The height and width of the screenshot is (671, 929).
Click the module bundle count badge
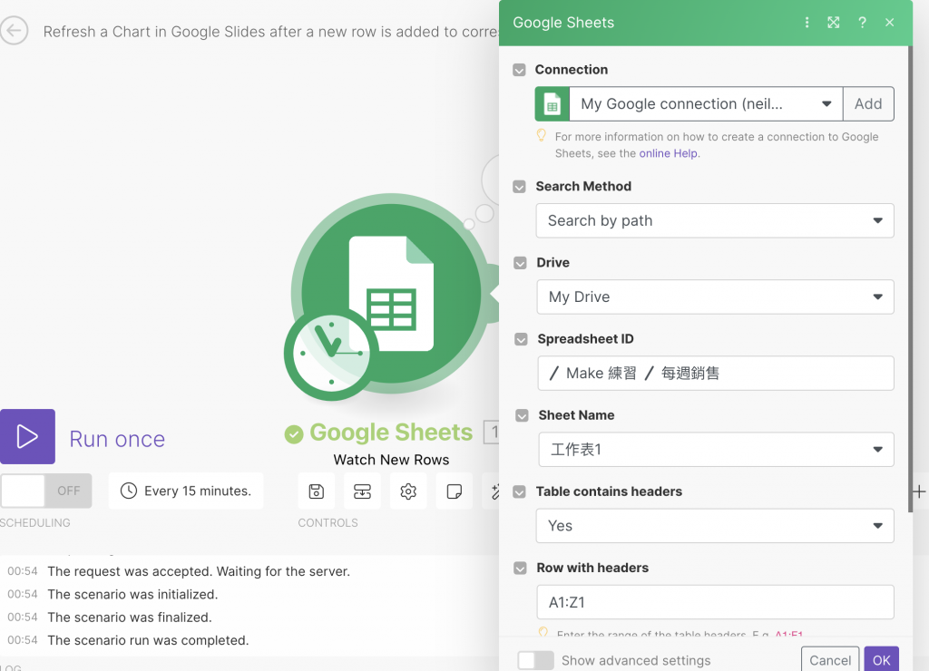pos(493,433)
